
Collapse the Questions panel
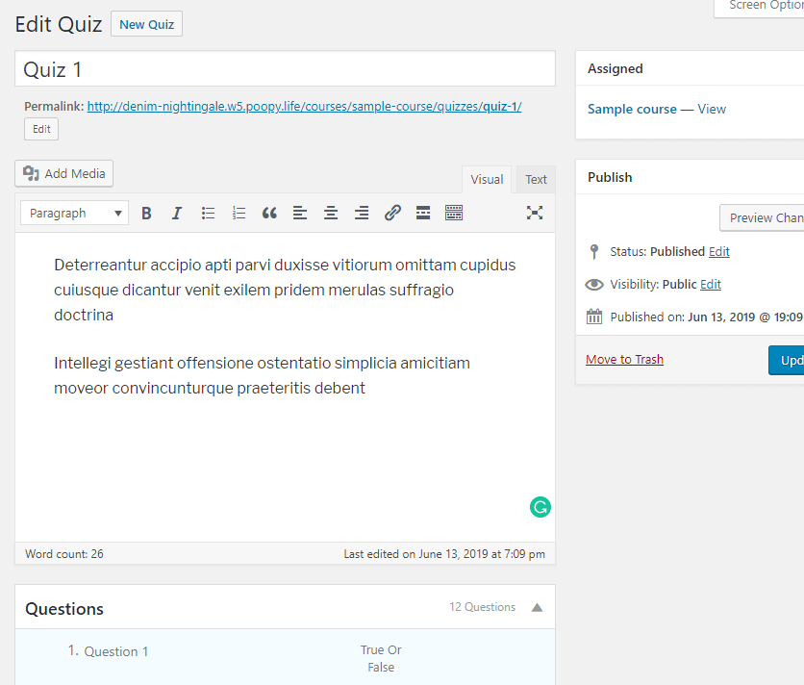[537, 607]
